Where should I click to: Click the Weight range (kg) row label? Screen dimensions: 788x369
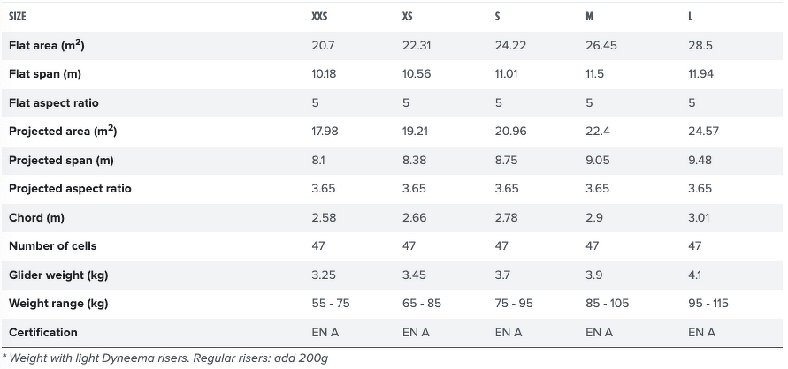[58, 304]
